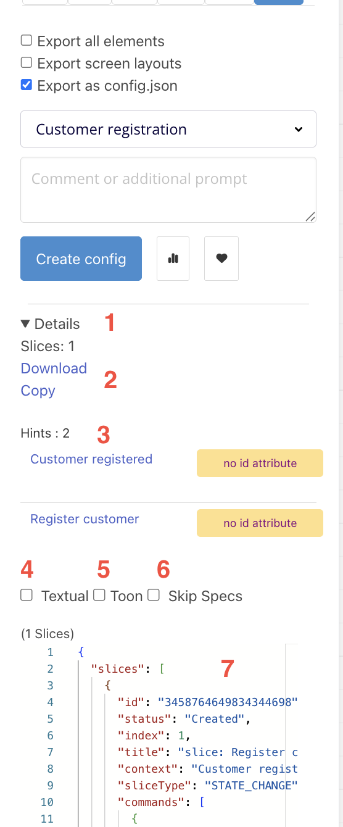This screenshot has width=343, height=827.
Task: Enable Export all elements checkbox
Action: (x=27, y=41)
